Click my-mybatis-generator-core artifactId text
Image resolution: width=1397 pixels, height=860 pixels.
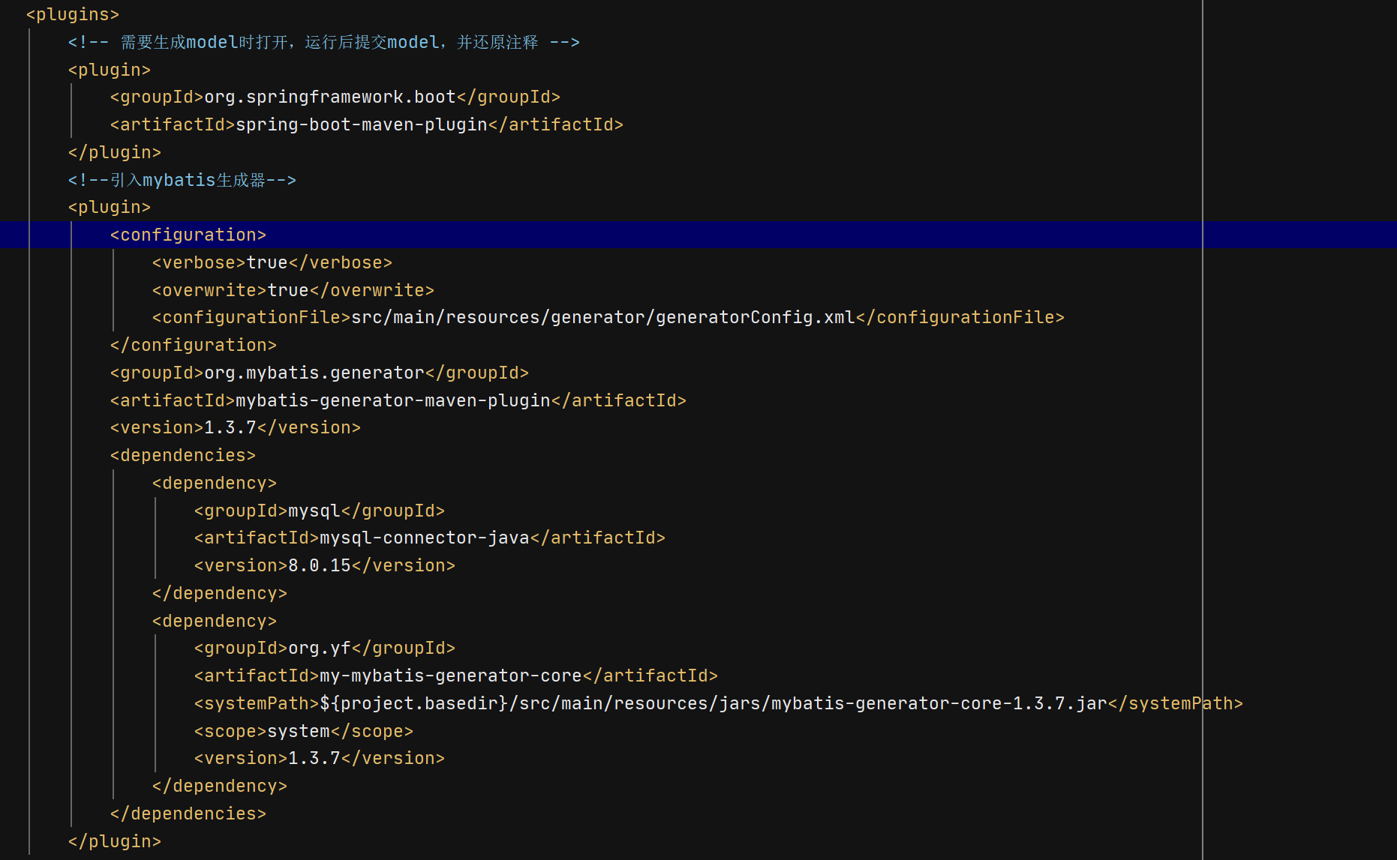(450, 676)
